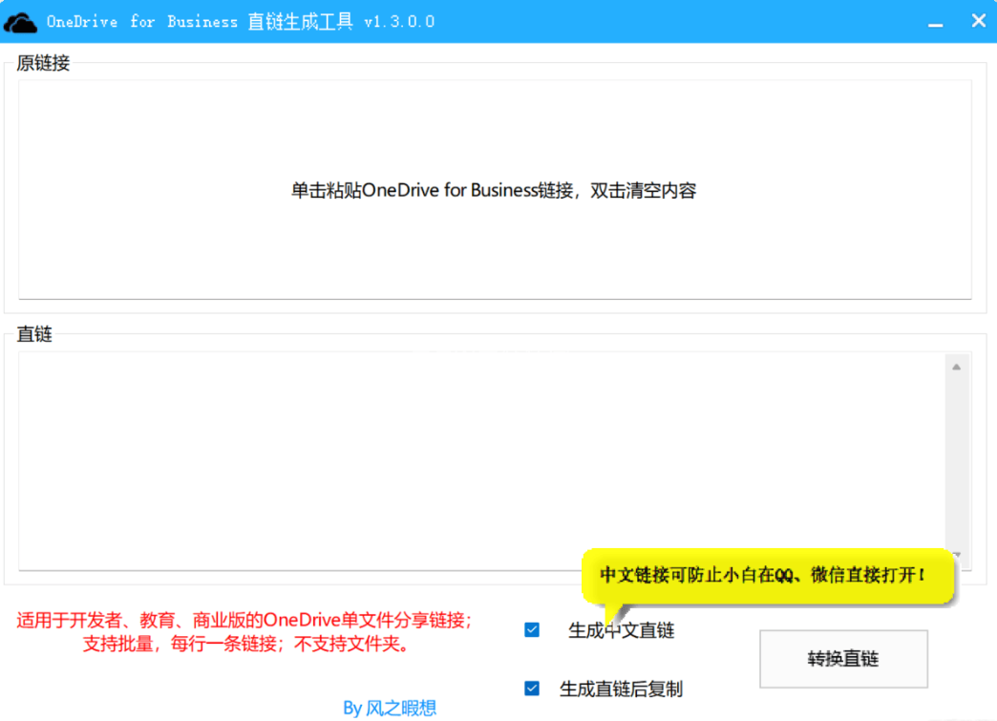
Task: Click the OneDrive cloud icon in title bar
Action: (x=20, y=22)
